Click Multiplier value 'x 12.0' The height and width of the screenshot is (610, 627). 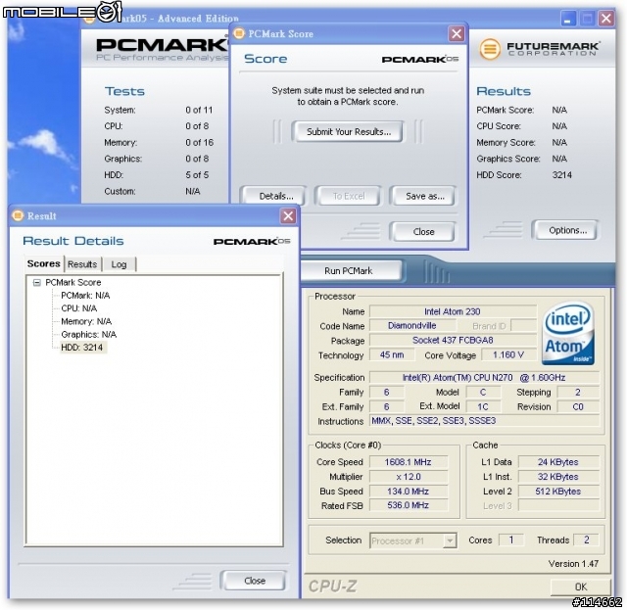pyautogui.click(x=408, y=477)
